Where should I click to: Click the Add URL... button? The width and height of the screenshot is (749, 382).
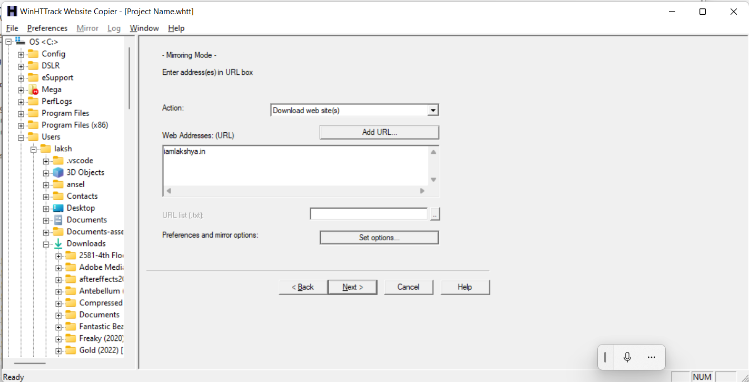(379, 132)
